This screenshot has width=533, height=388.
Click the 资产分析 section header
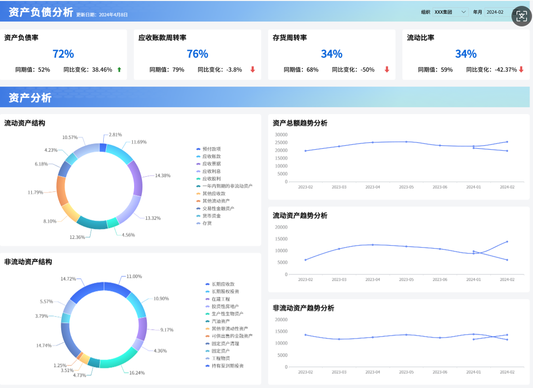[x=30, y=98]
